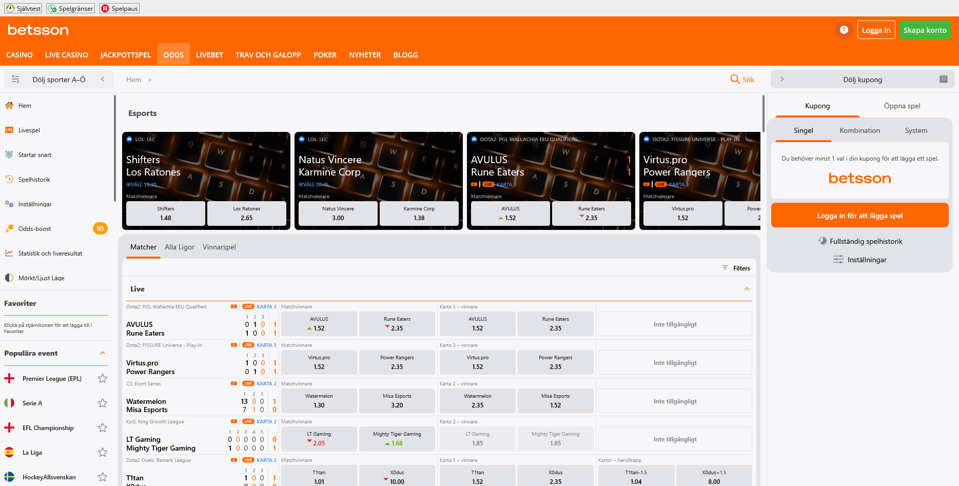This screenshot has width=959, height=486.
Task: Open the Självtest tool
Action: click(x=23, y=8)
